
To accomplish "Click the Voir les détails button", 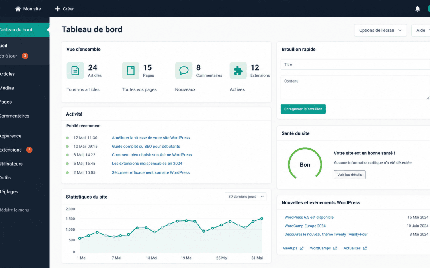I will pyautogui.click(x=350, y=175).
